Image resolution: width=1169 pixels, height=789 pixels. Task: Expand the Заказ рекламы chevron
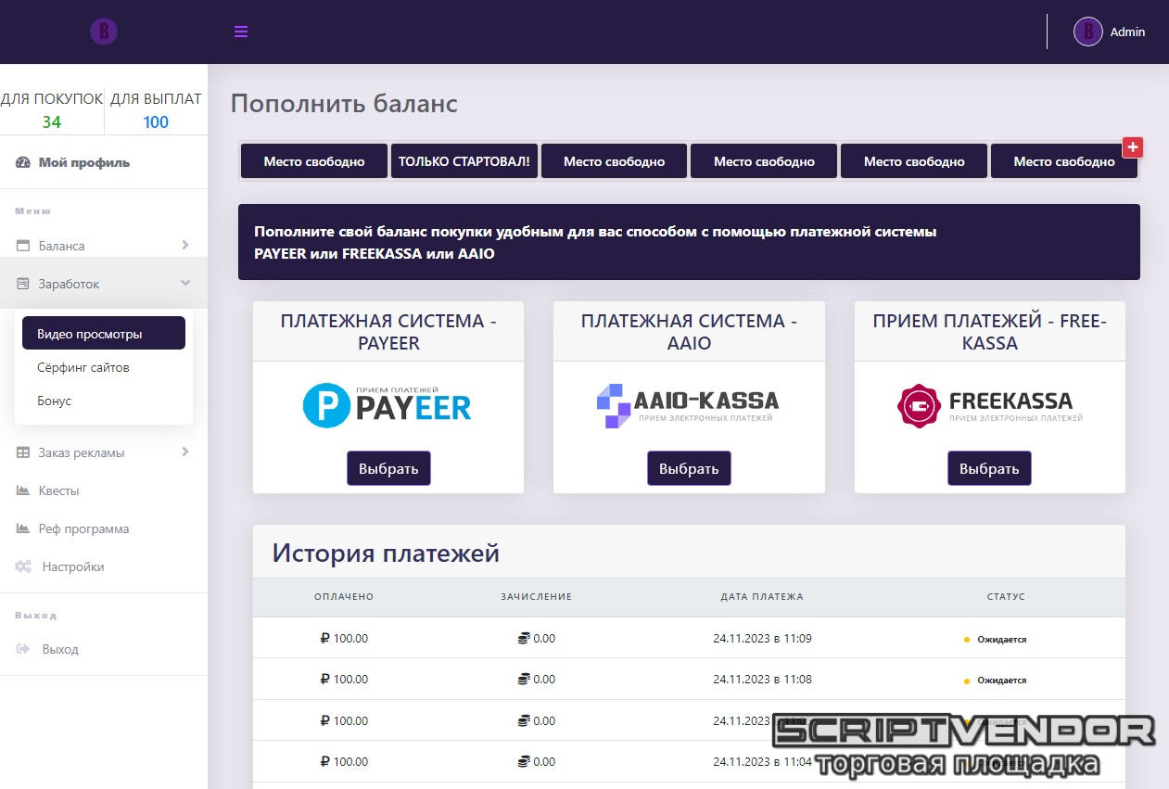tap(185, 452)
